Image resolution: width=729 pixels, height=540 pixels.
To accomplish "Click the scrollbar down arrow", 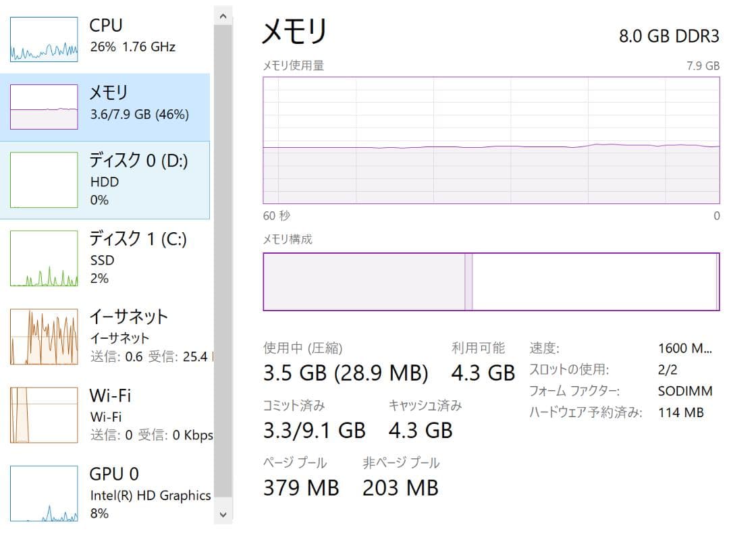I will 222,514.
